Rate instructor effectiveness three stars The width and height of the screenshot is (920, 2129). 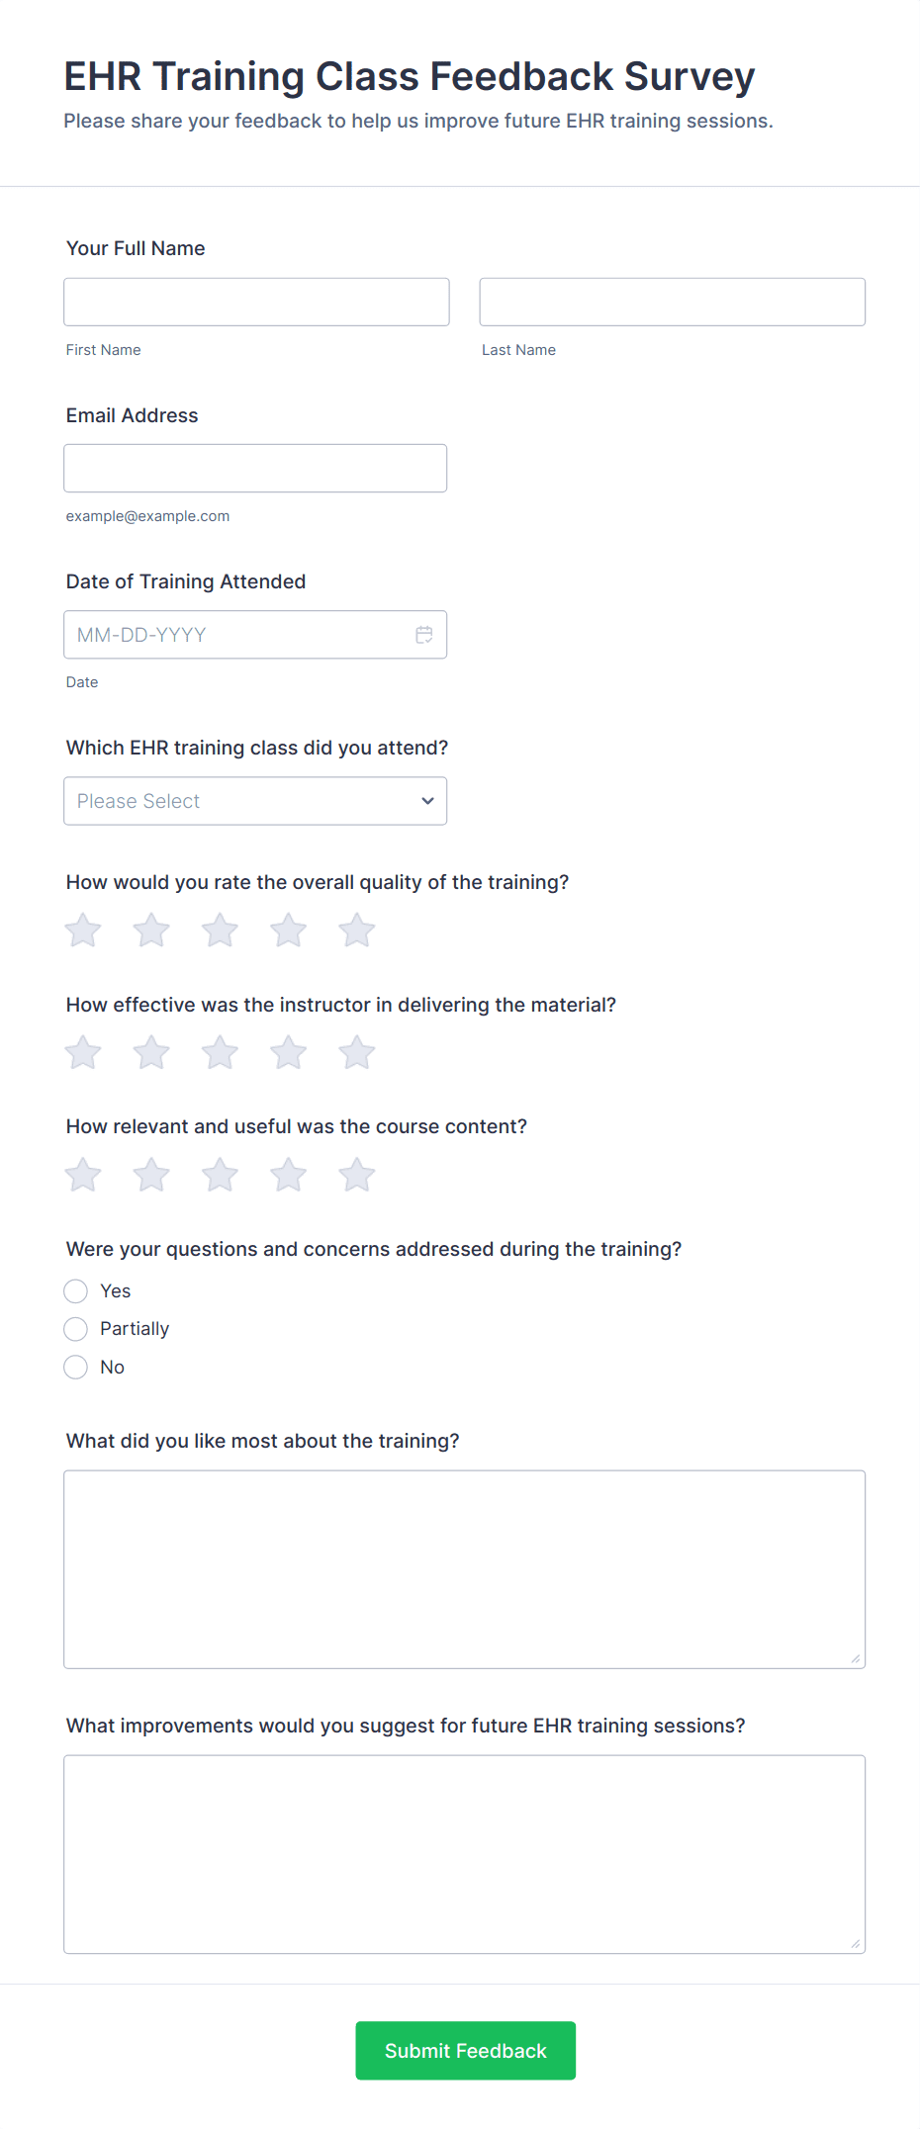[220, 1053]
